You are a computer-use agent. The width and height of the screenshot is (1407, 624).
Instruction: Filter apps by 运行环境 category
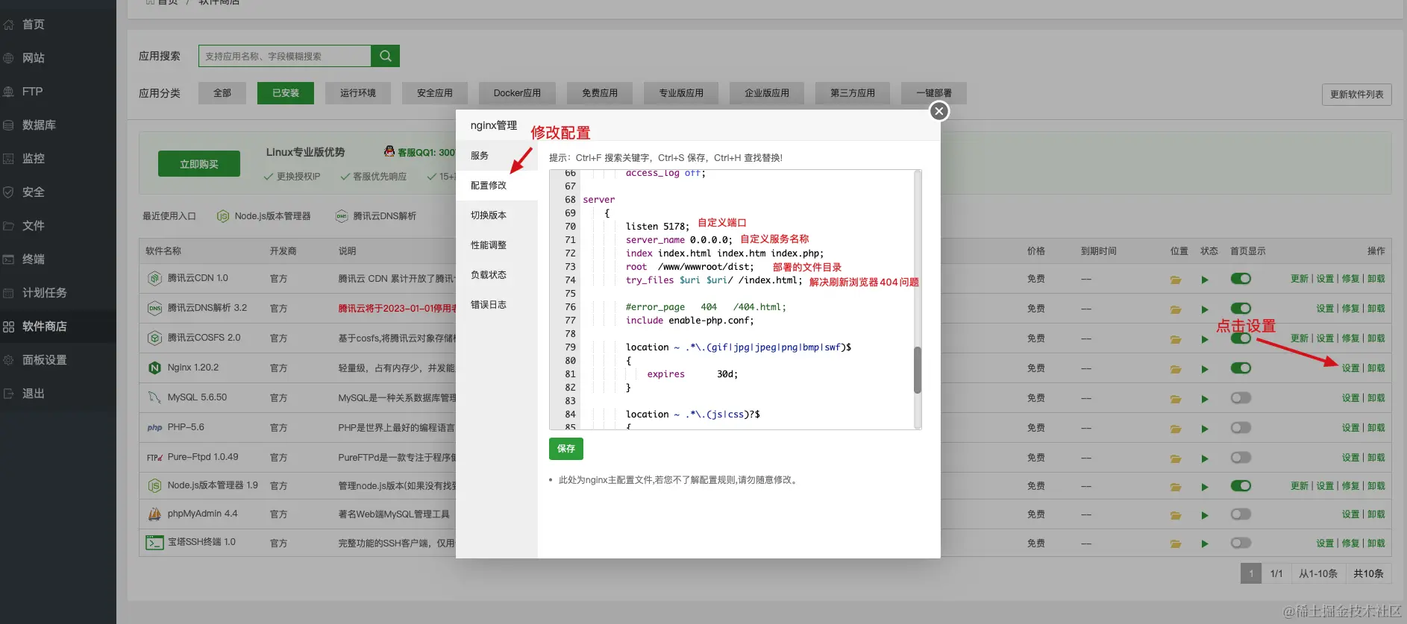coord(358,93)
